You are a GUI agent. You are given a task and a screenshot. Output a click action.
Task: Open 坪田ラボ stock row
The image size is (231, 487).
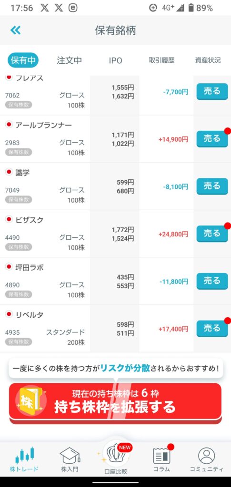tap(115, 281)
